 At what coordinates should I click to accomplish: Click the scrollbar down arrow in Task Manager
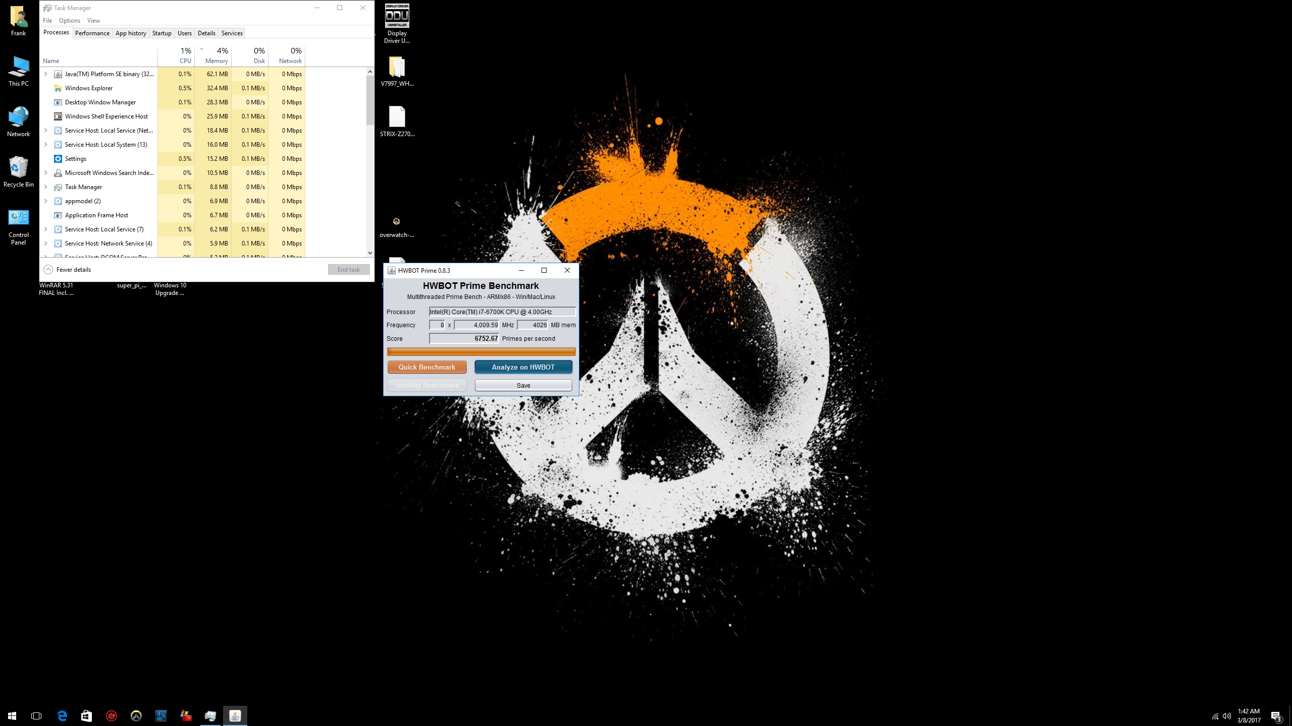(x=370, y=253)
